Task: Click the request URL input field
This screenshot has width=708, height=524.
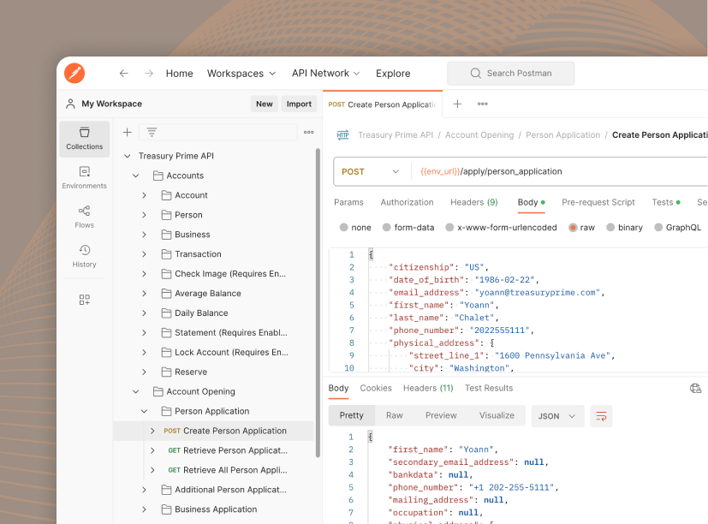Action: click(x=514, y=171)
